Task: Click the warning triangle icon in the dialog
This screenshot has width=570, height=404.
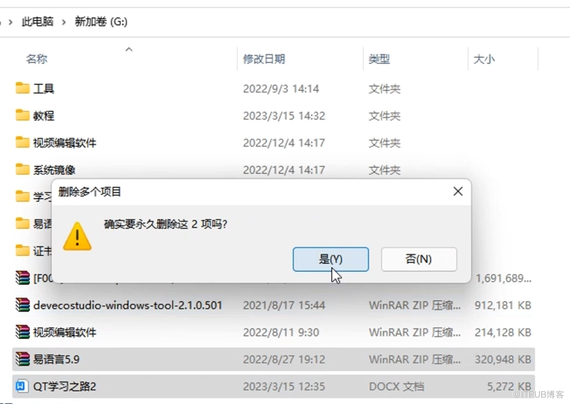Action: [77, 236]
